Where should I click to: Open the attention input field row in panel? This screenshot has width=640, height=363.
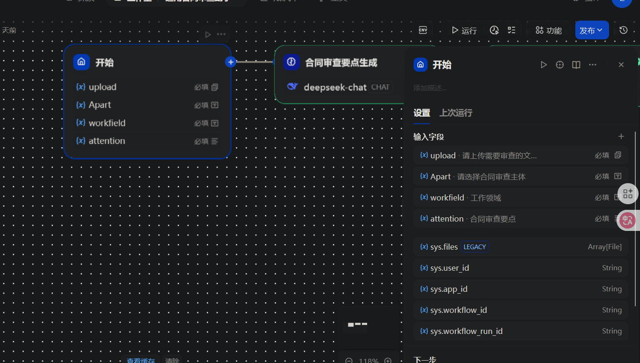pyautogui.click(x=520, y=219)
